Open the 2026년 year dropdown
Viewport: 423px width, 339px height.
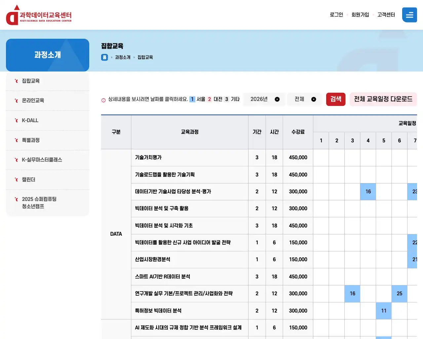265,99
